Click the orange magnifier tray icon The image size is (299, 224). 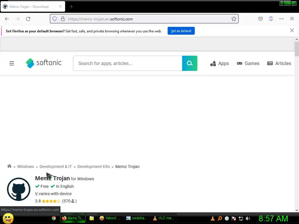coord(220,218)
